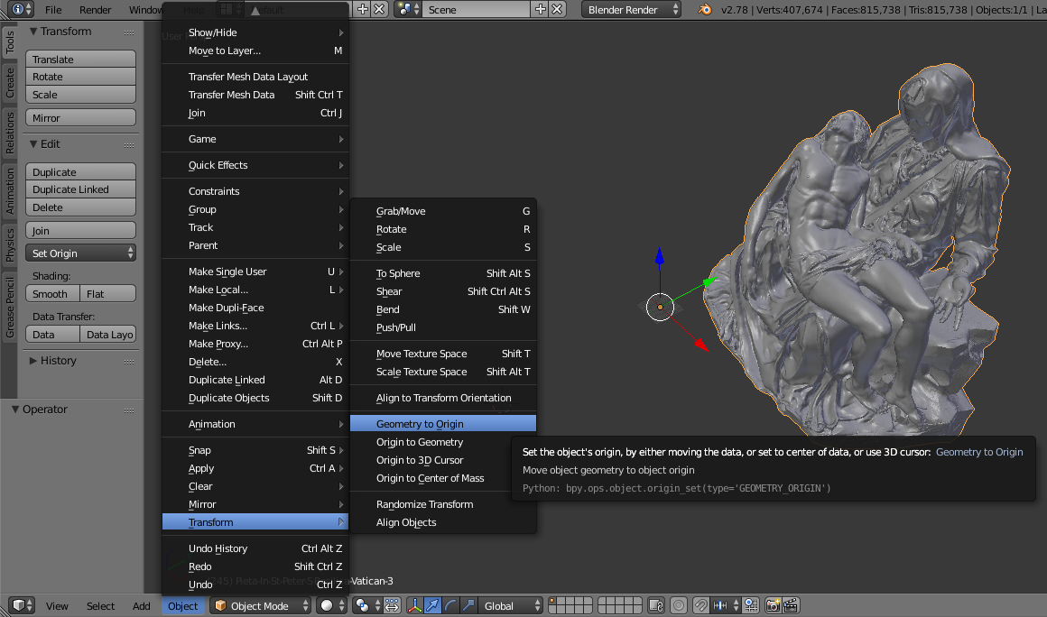Screen dimensions: 1047x617
Task: Open the Blender Render engine dropdown
Action: tap(632, 9)
